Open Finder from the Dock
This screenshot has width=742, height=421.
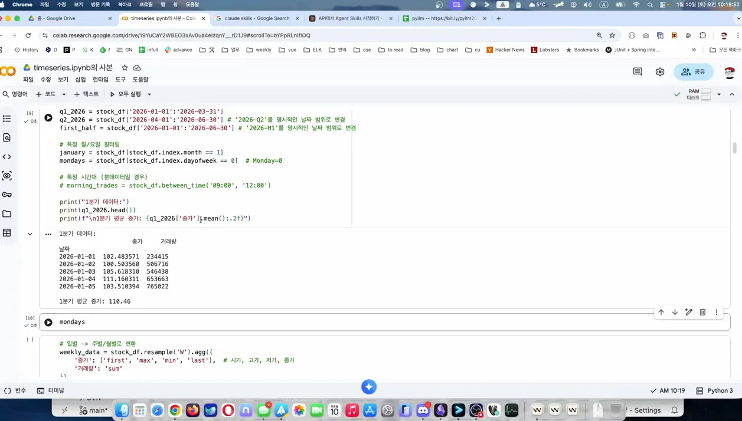(x=122, y=410)
